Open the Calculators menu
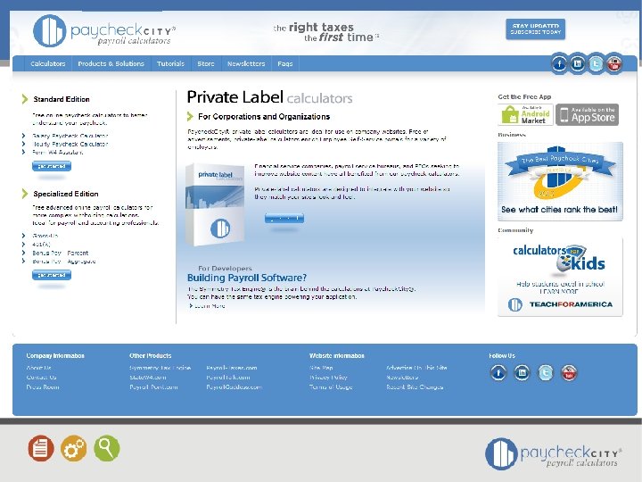The width and height of the screenshot is (642, 482). [48, 64]
